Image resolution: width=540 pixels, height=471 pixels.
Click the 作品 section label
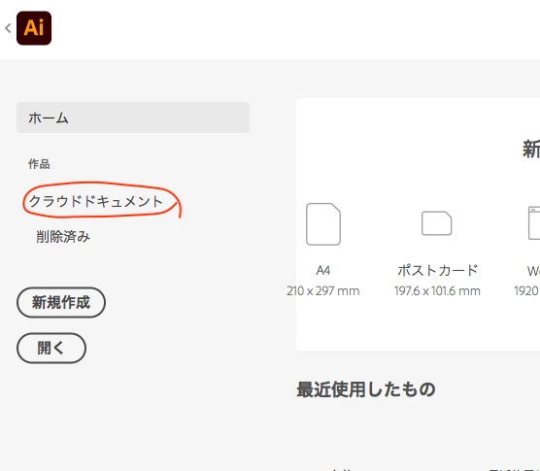click(x=39, y=164)
